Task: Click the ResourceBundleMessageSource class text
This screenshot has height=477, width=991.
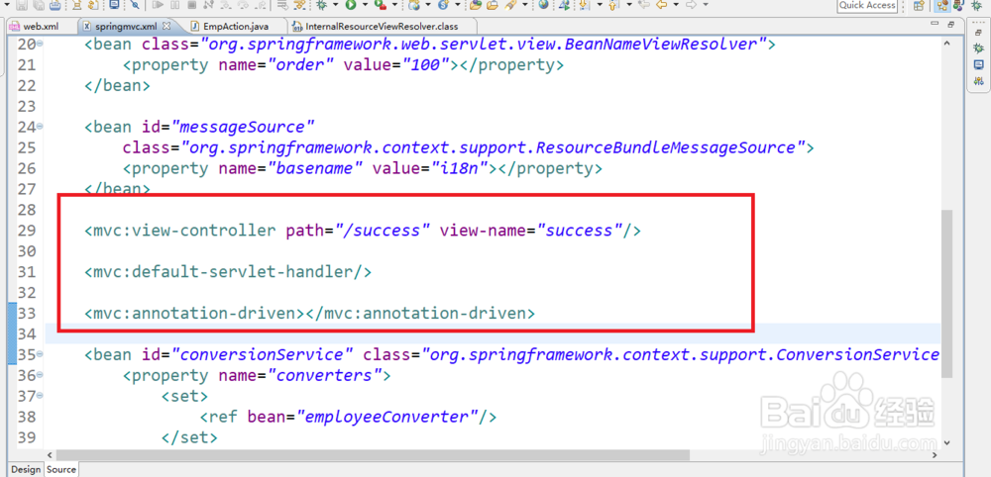Action: 666,148
